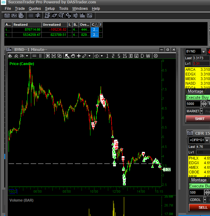
Task: Open the Setup menu
Action: pos(50,9)
